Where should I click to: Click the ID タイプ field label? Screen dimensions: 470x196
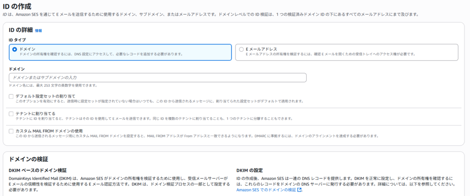click(17, 39)
